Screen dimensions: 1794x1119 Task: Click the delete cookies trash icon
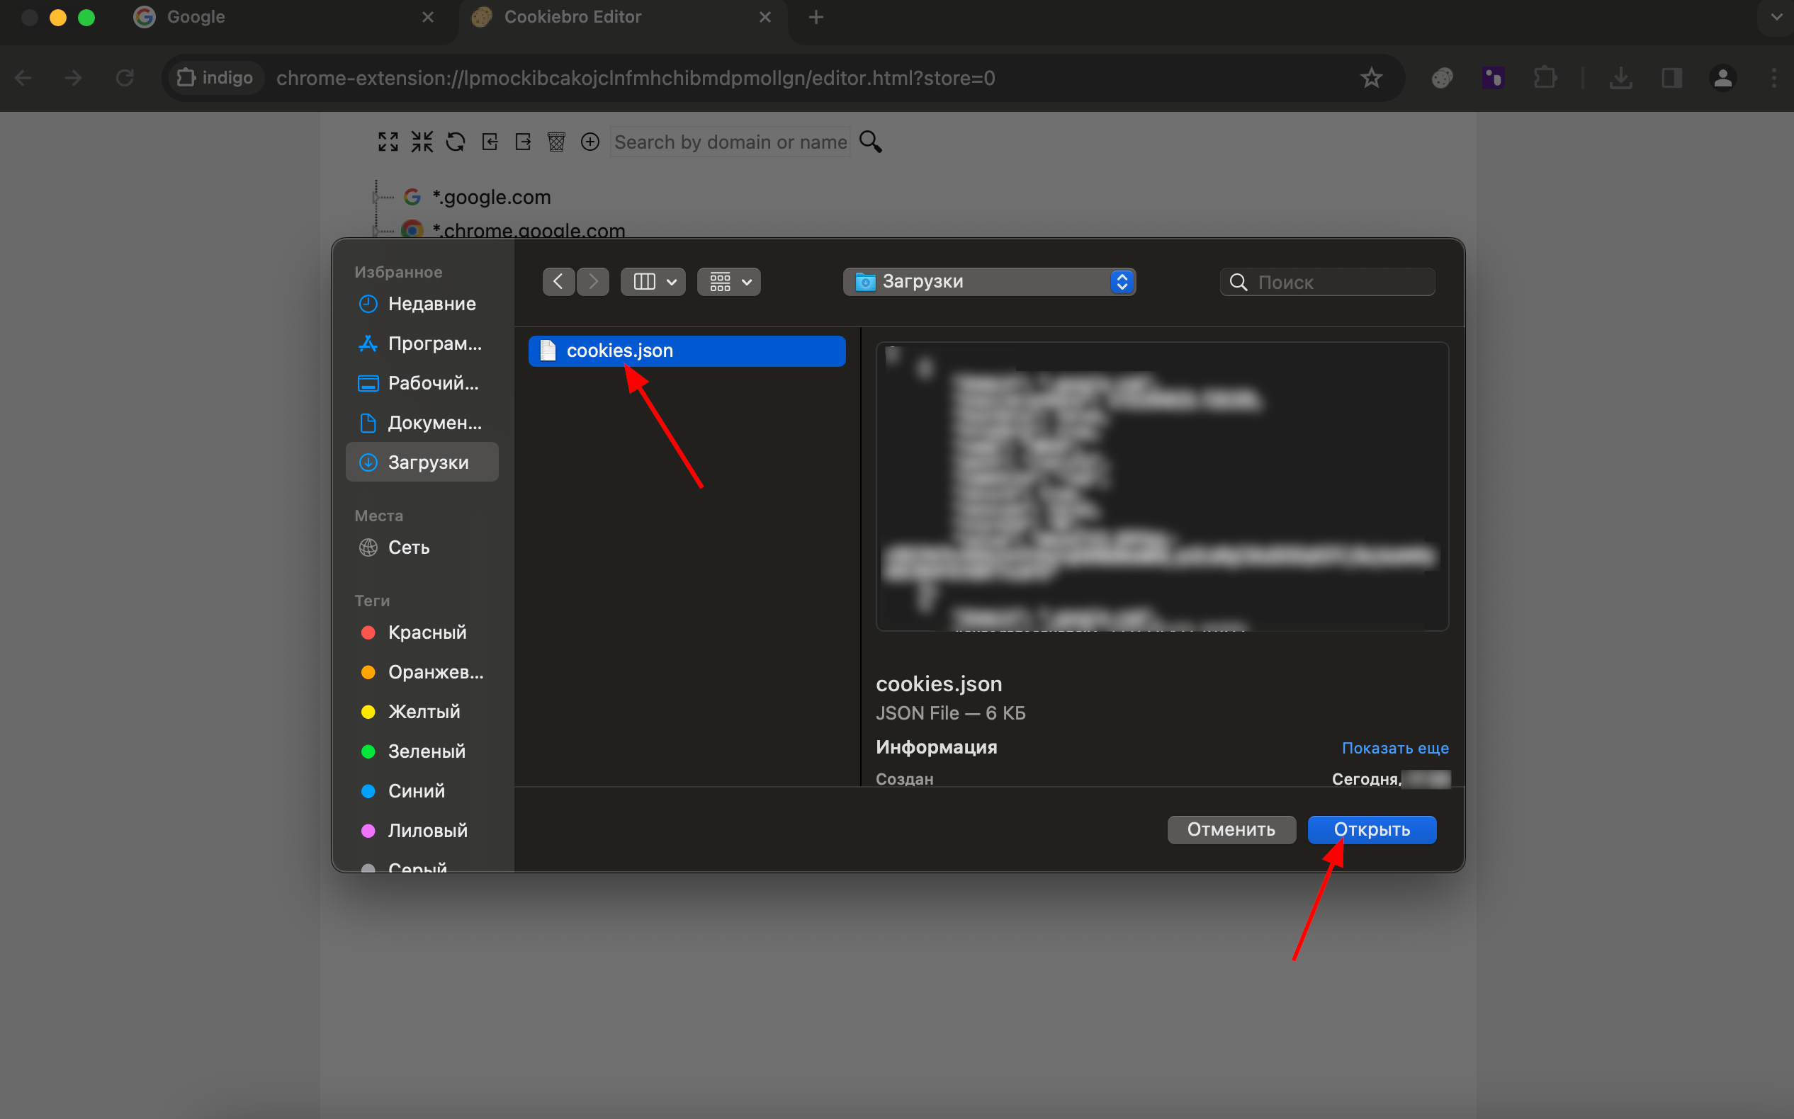point(556,142)
